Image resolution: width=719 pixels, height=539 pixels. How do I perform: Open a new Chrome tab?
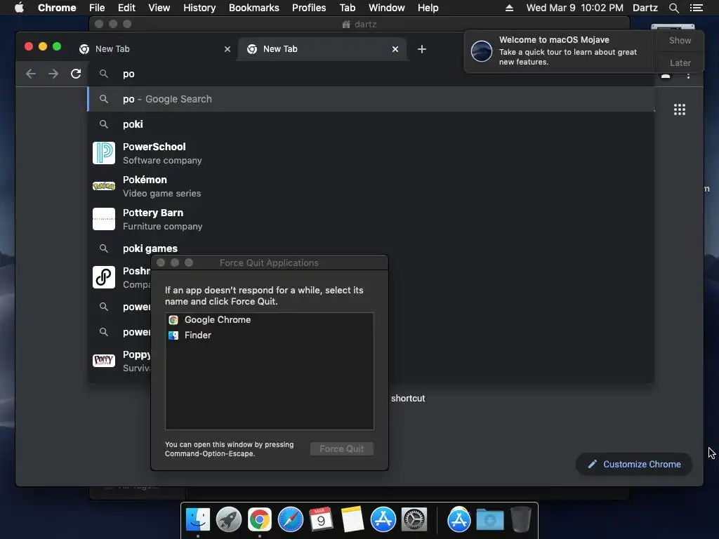(422, 49)
